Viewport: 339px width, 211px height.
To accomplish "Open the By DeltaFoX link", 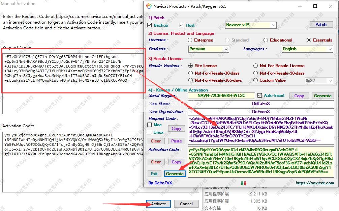I will pyautogui.click(x=160, y=183).
